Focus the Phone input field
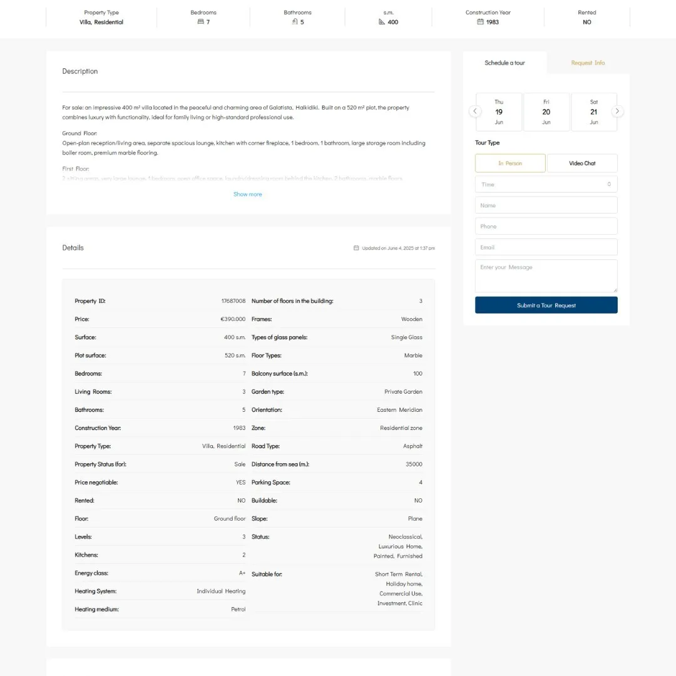The width and height of the screenshot is (676, 676). pos(546,227)
